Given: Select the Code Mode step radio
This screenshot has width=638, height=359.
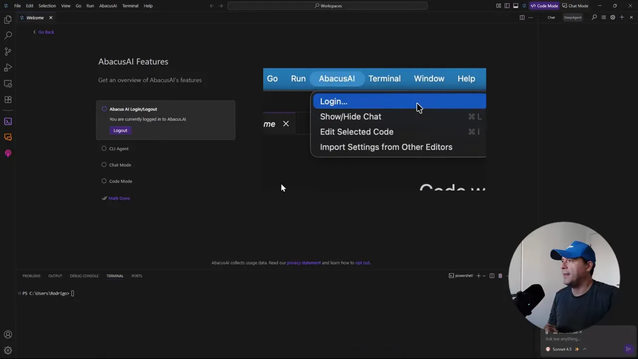Looking at the screenshot, I should 104,181.
